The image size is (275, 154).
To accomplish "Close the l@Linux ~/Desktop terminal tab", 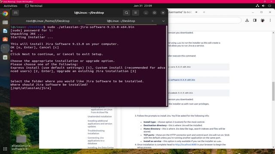I will pos(153,21).
